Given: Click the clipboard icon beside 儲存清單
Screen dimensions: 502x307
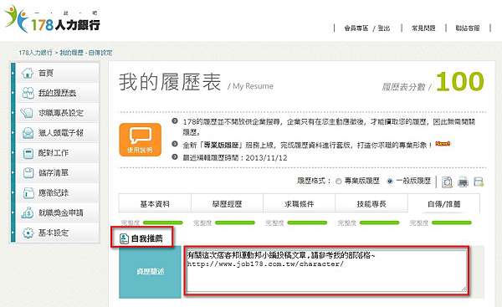Looking at the screenshot, I should pos(28,173).
